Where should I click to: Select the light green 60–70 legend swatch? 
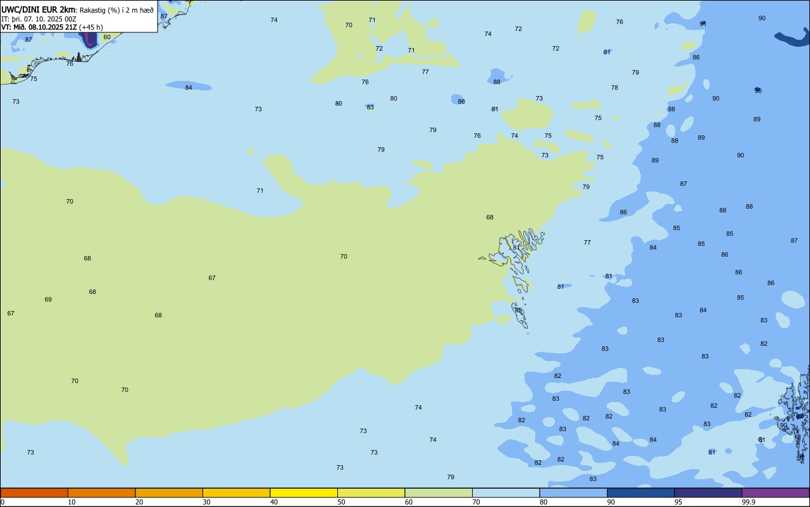click(x=439, y=492)
